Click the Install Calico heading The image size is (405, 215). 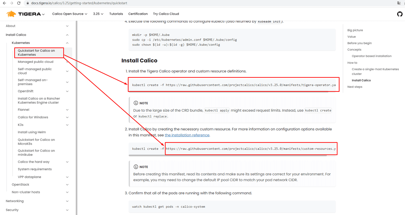click(139, 61)
